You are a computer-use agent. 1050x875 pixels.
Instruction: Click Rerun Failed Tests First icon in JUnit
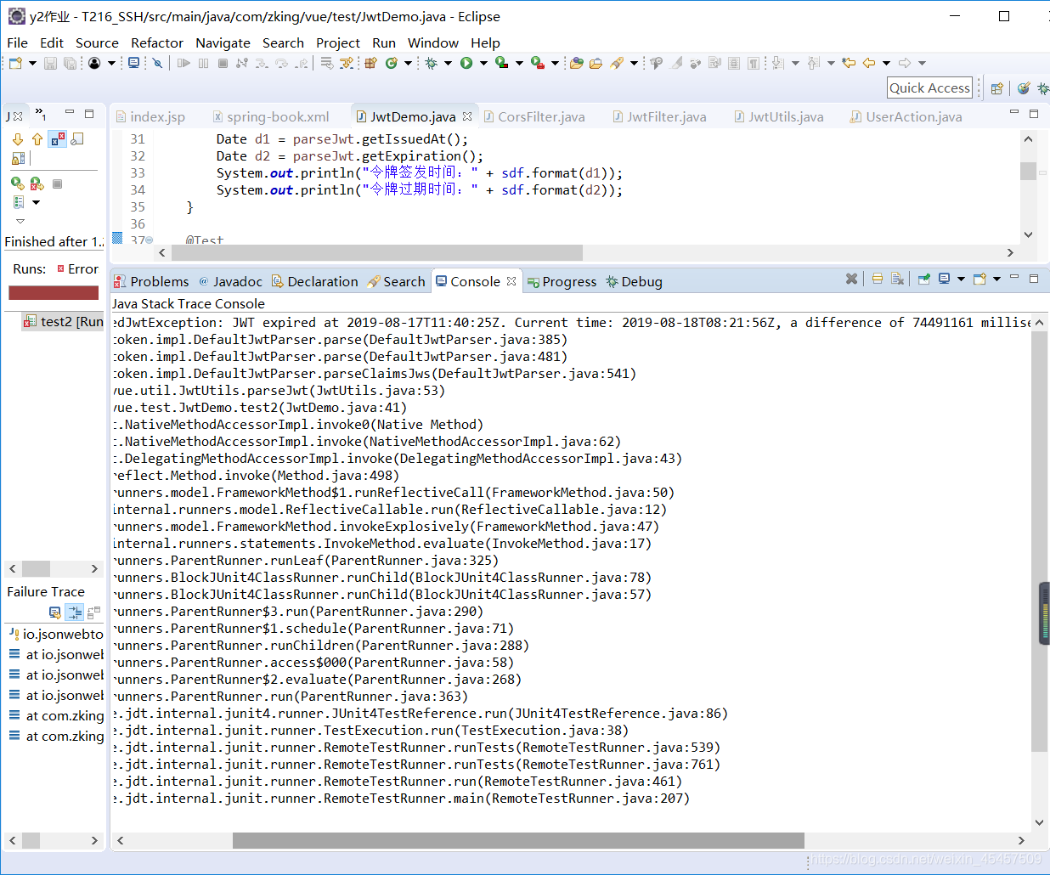37,183
